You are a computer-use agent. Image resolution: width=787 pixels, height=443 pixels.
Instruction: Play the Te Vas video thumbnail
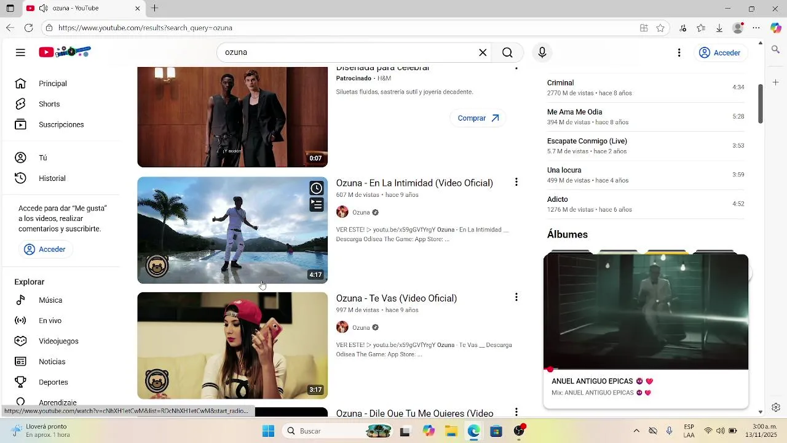point(232,346)
